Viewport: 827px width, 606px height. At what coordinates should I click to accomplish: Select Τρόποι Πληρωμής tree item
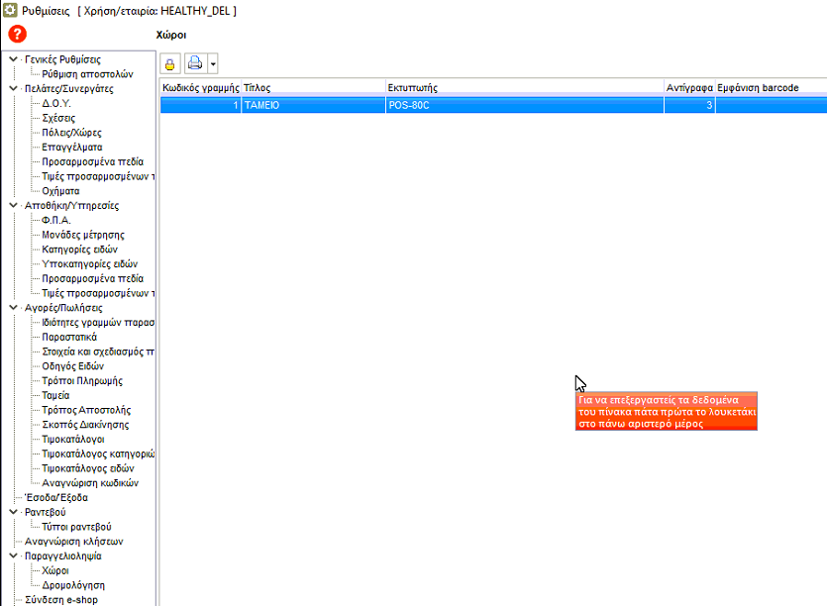click(x=82, y=381)
